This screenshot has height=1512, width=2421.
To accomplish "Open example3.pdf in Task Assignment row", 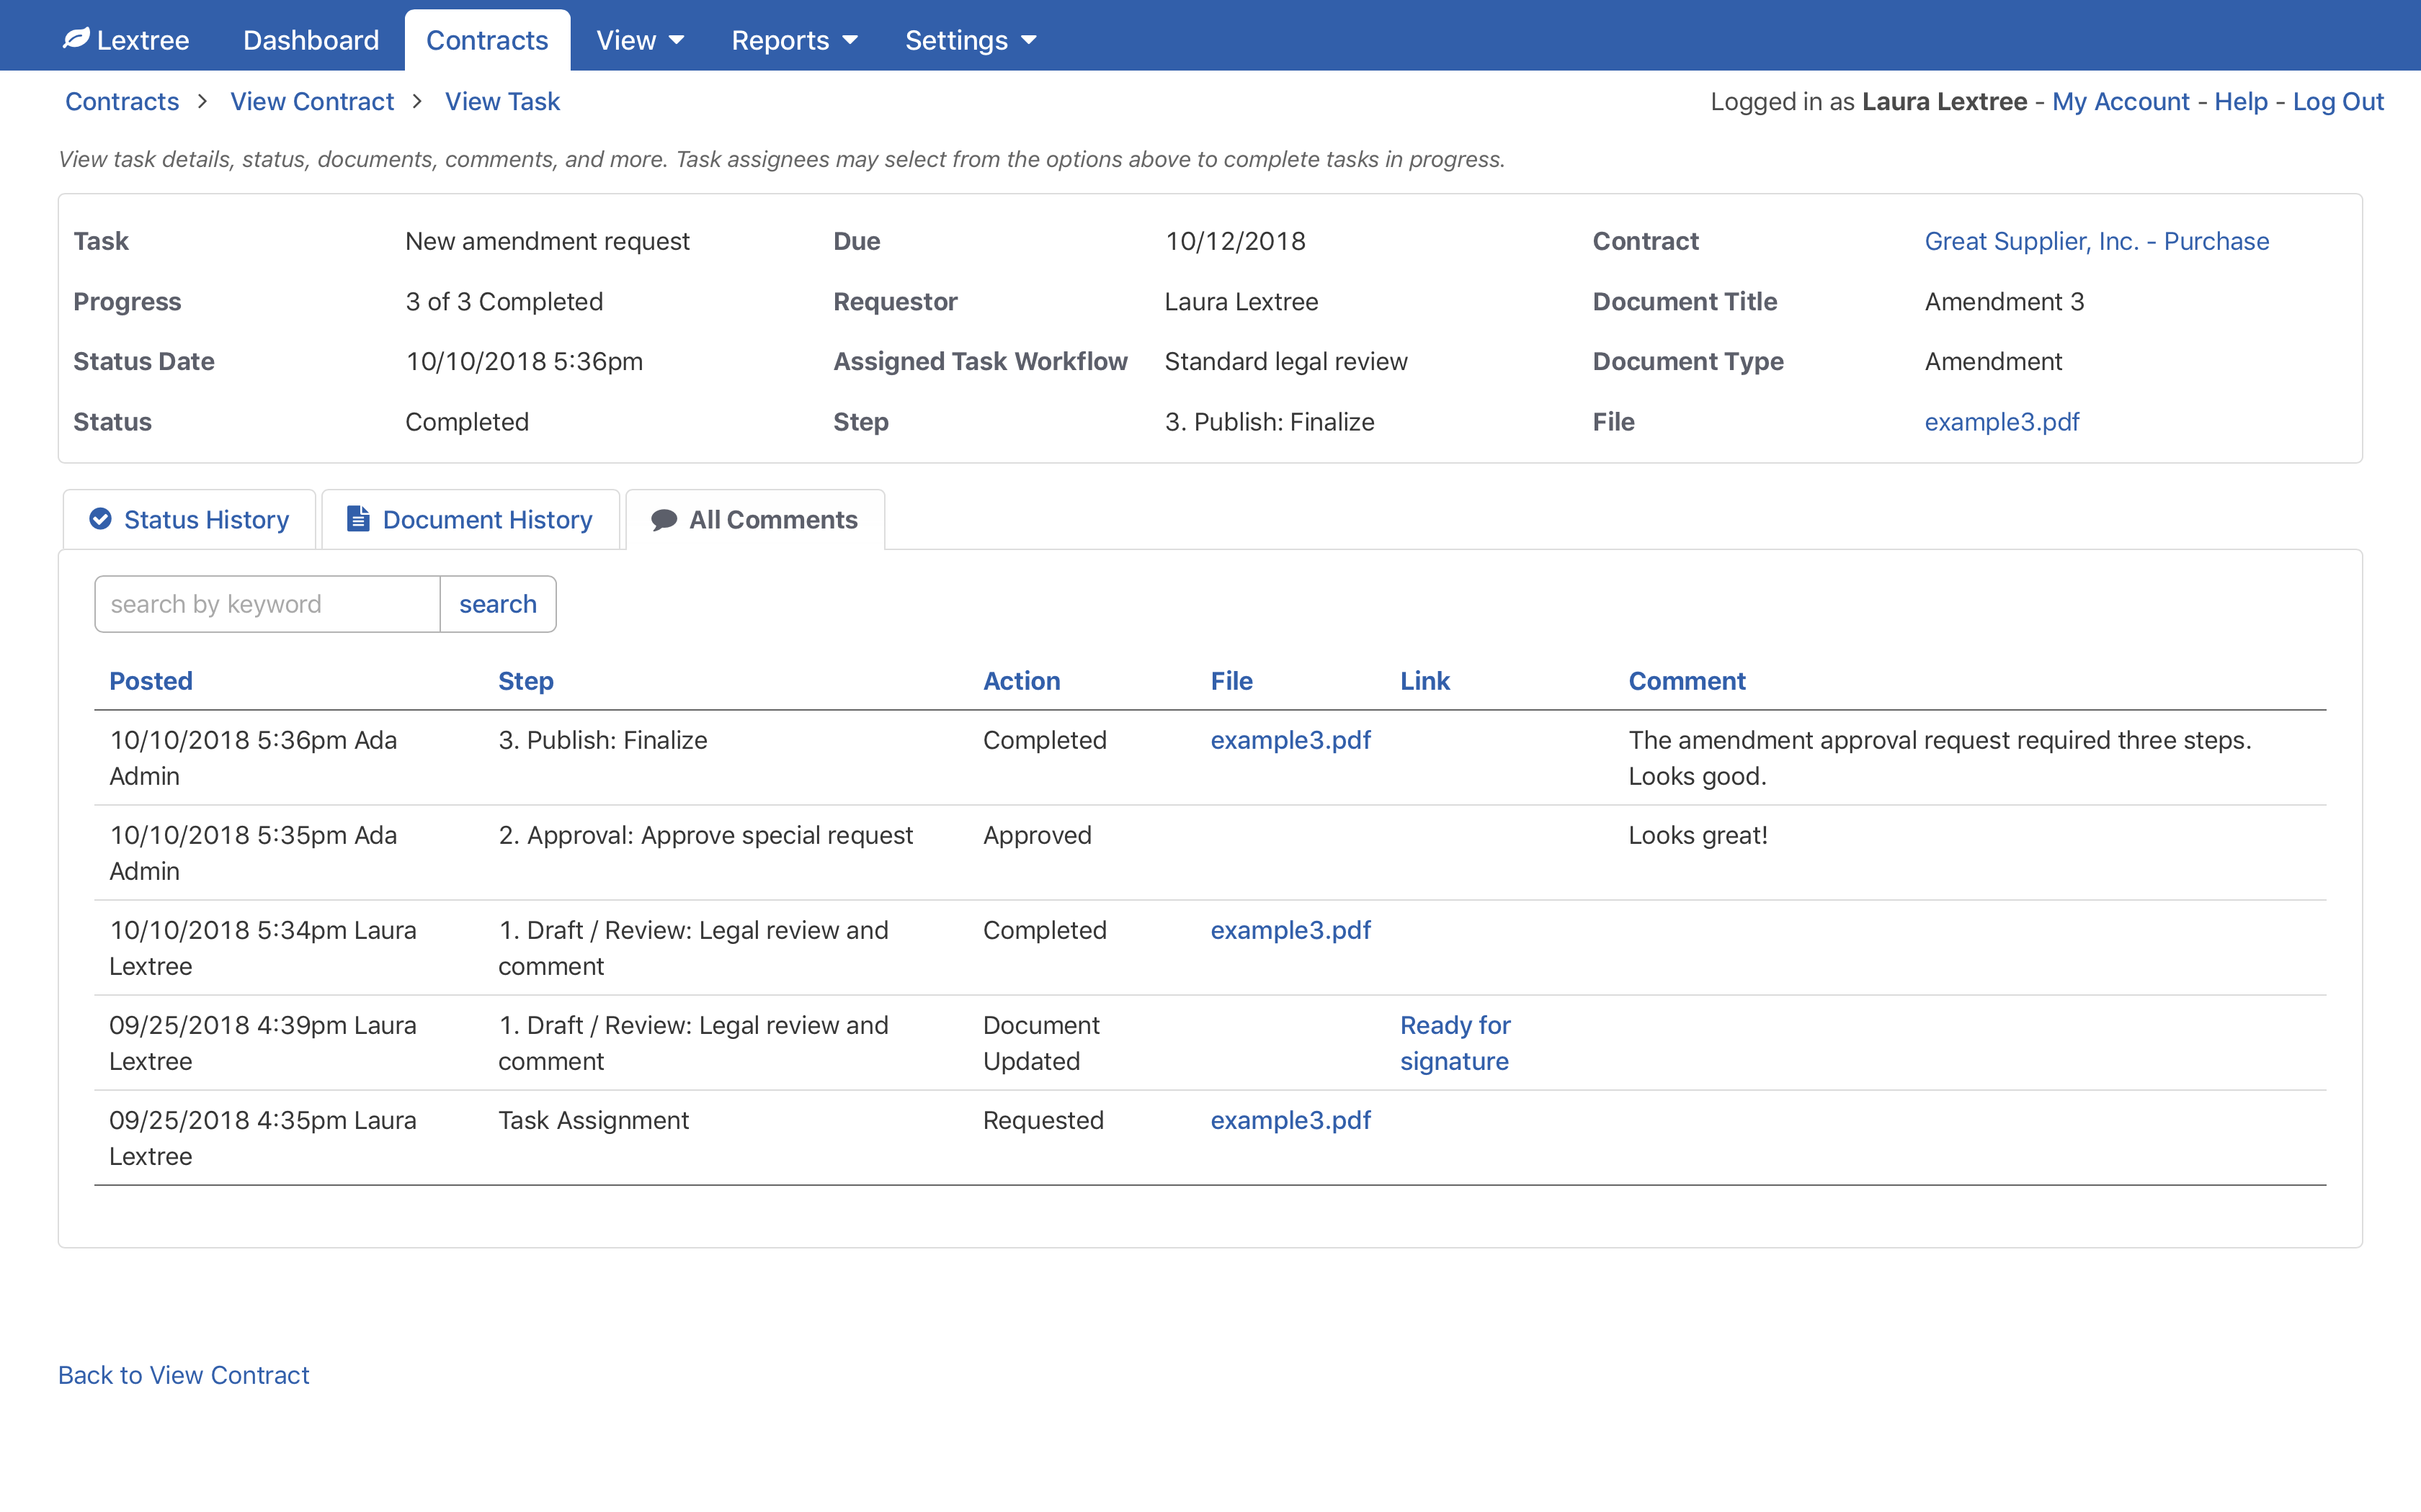I will 1290,1120.
